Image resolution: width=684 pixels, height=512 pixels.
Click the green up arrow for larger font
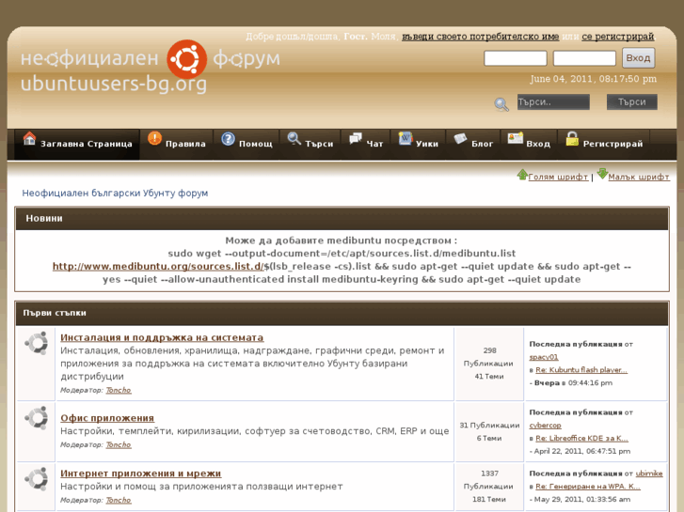(522, 175)
